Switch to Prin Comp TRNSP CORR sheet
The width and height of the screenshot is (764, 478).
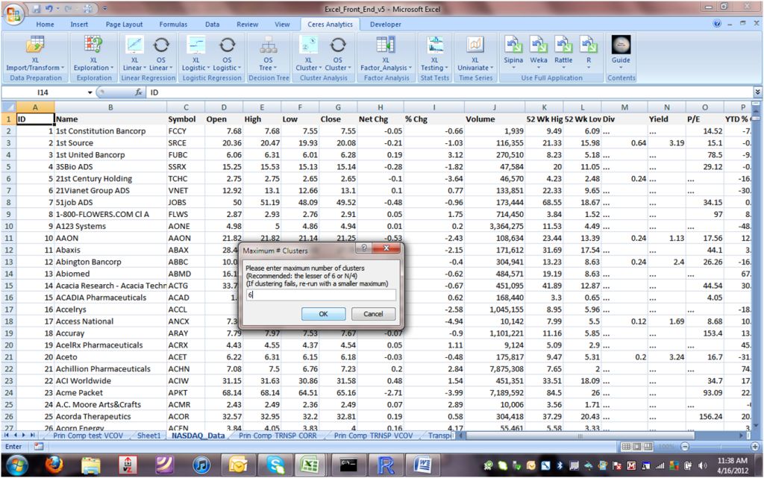(278, 435)
